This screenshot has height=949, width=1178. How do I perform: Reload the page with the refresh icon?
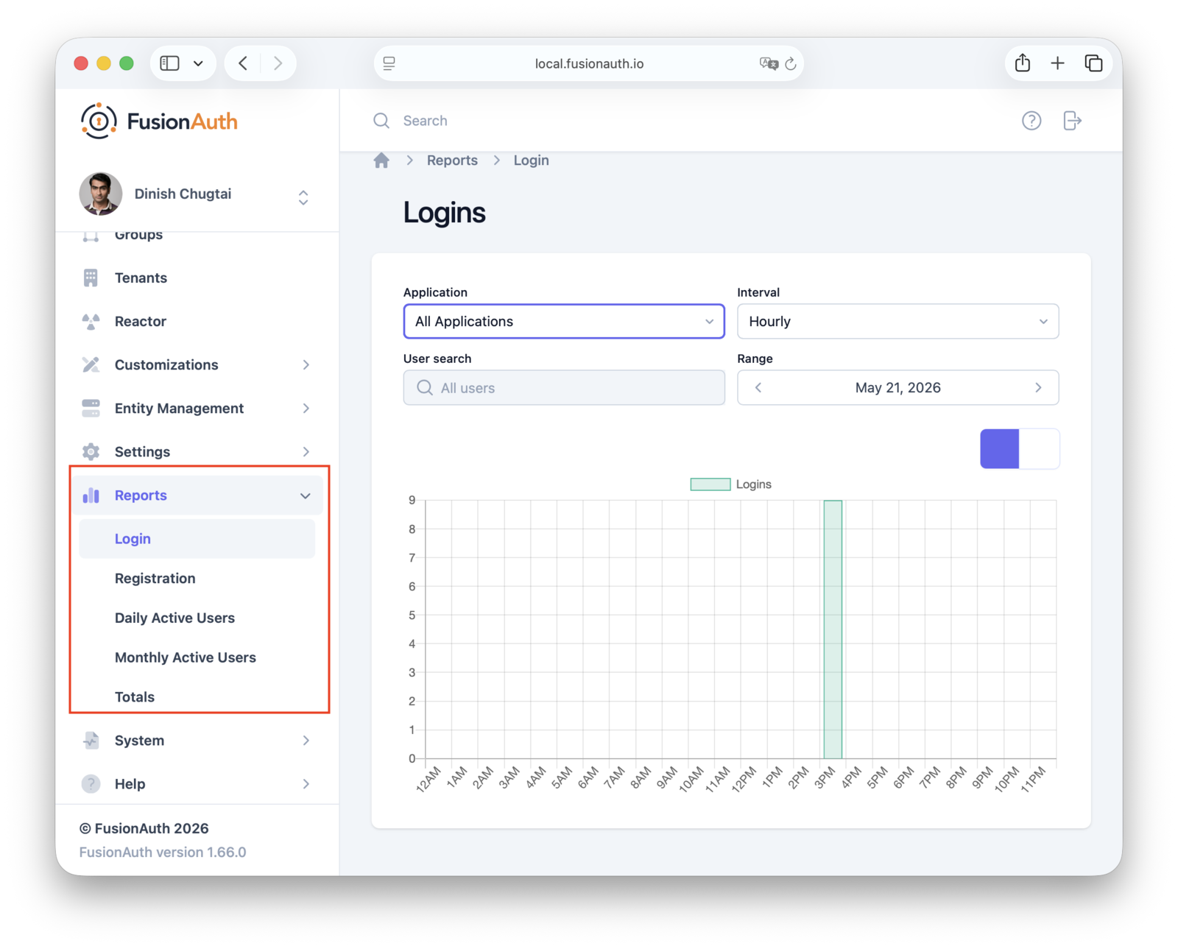791,64
